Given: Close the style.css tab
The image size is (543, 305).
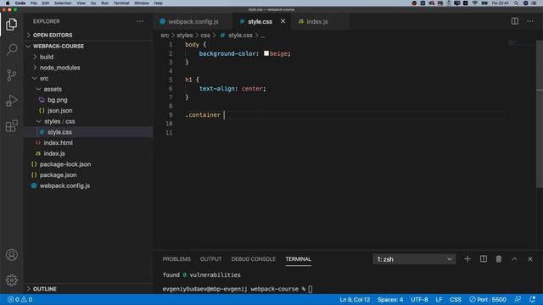Looking at the screenshot, I should coord(283,21).
